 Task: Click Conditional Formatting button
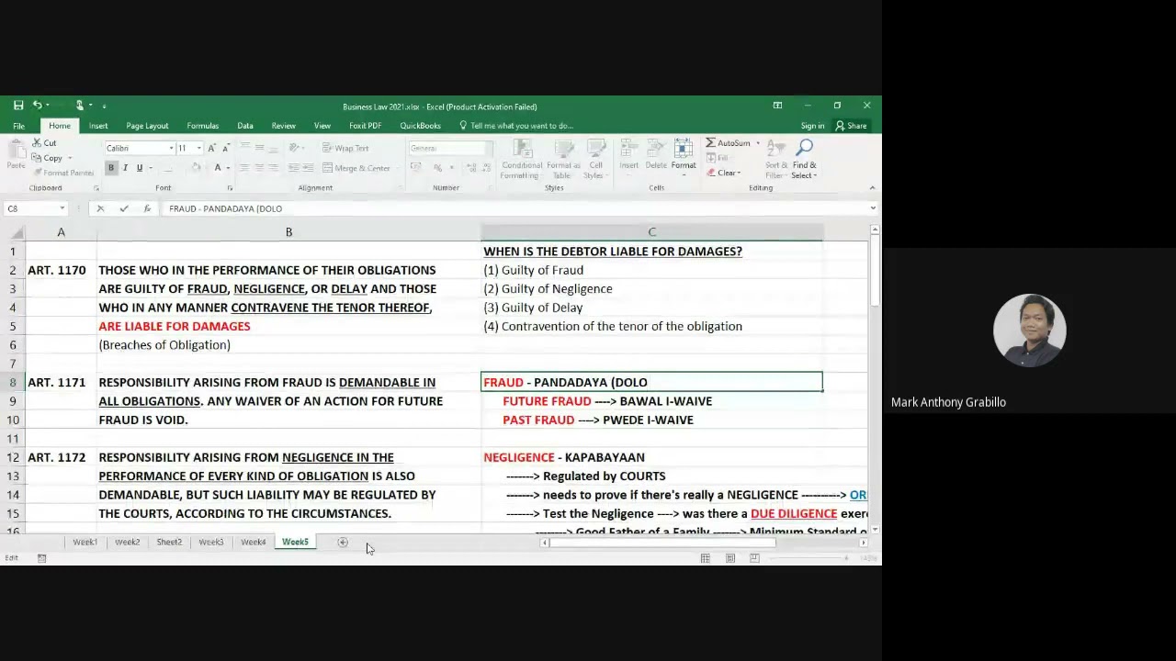(522, 159)
